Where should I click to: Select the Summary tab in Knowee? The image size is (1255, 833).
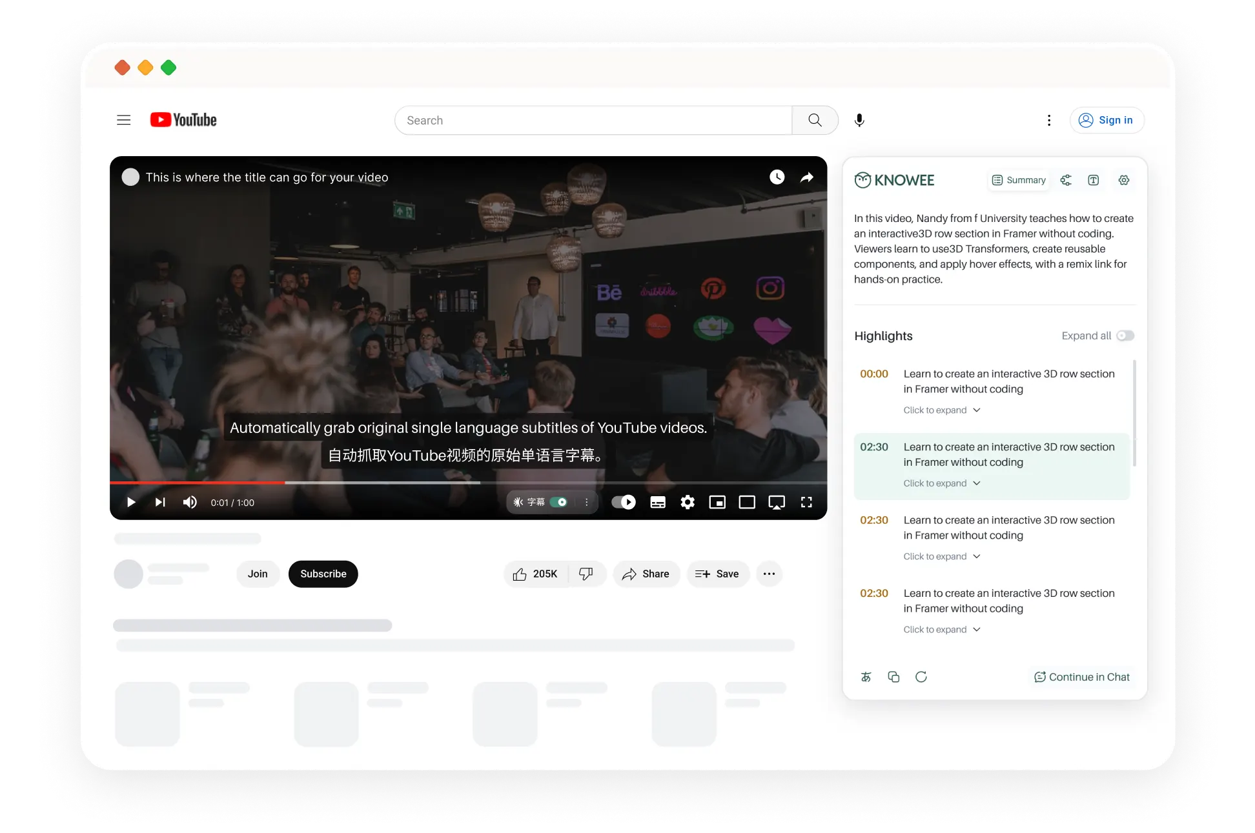[1019, 180]
